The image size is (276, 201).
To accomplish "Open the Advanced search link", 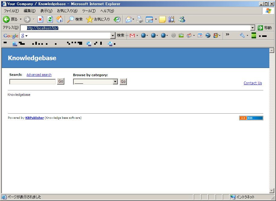I will [x=39, y=75].
